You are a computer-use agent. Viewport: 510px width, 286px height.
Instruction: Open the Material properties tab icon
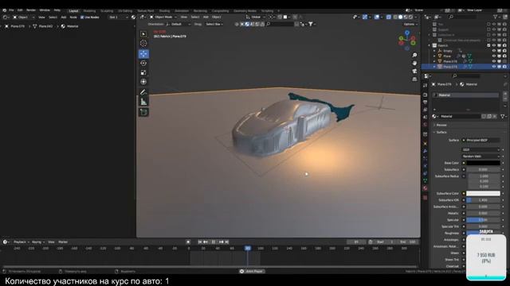point(425,188)
